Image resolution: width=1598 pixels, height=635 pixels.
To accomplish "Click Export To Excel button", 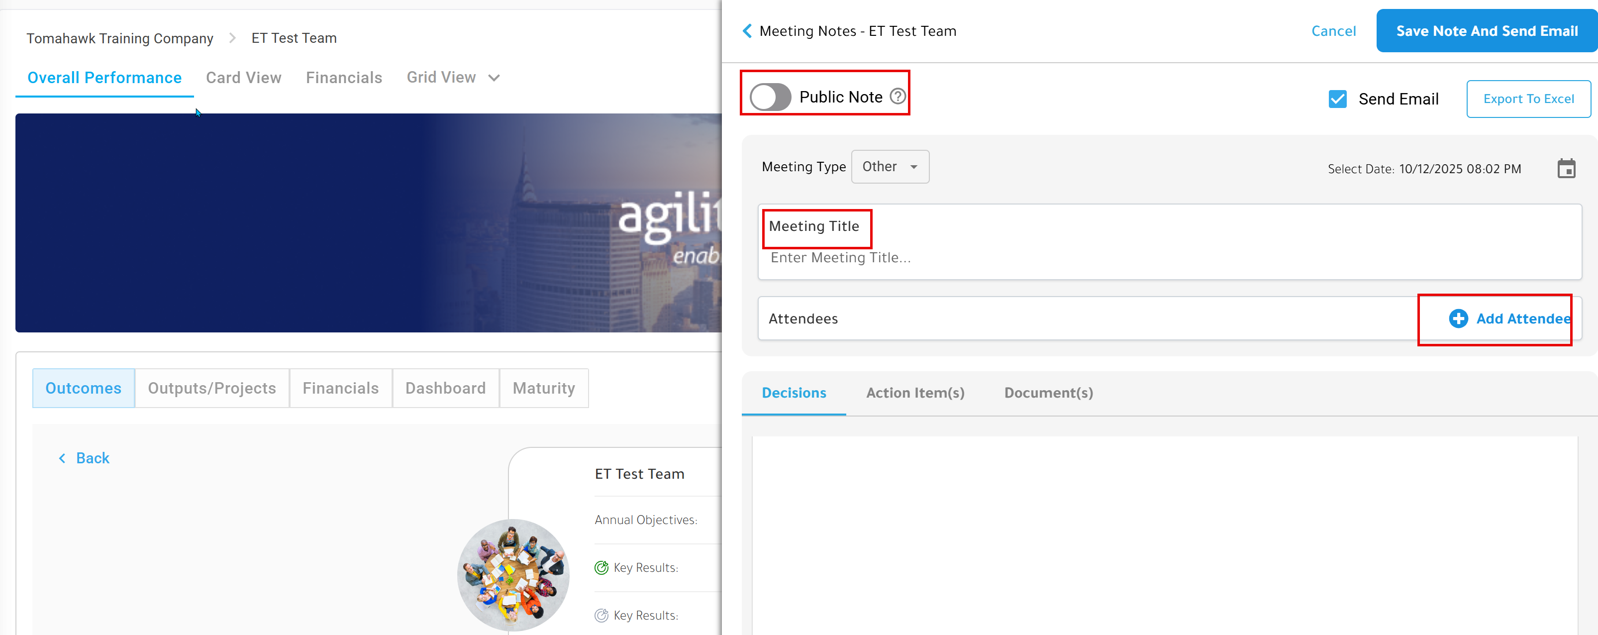I will (1528, 99).
